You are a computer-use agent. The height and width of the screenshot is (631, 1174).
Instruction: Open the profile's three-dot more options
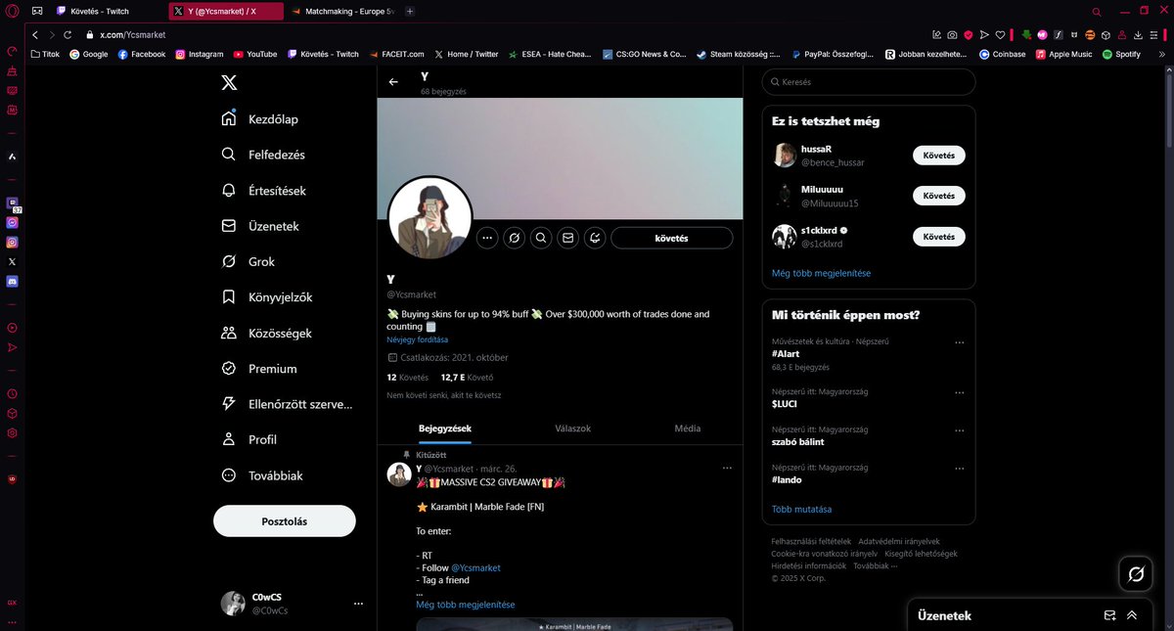[x=487, y=238]
